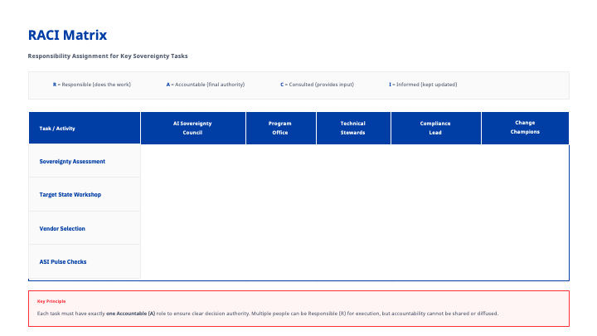The width and height of the screenshot is (597, 336).
Task: Select the Technical Stewards column header
Action: pos(352,128)
